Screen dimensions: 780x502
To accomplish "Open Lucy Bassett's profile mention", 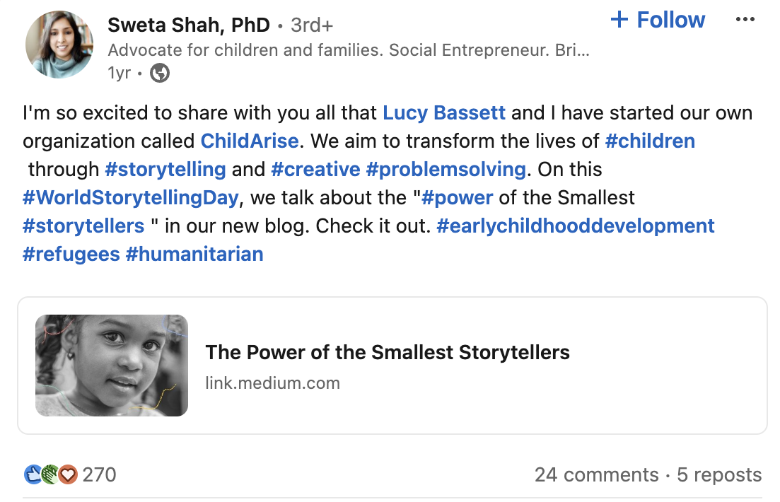I will (x=443, y=113).
